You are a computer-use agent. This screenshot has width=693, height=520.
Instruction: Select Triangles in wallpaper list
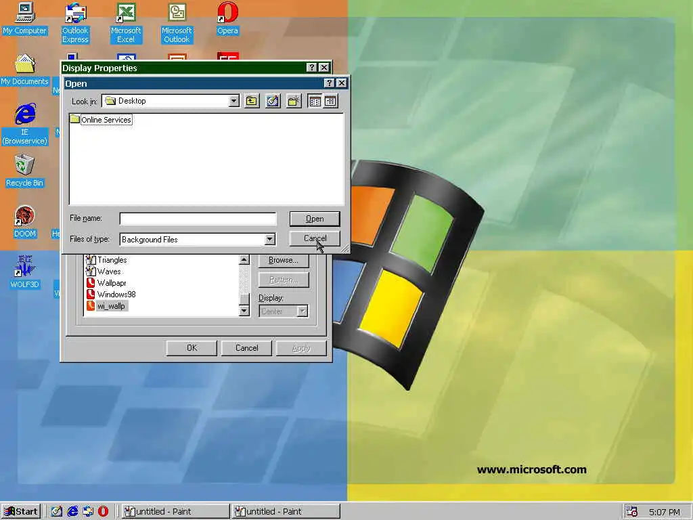106,260
